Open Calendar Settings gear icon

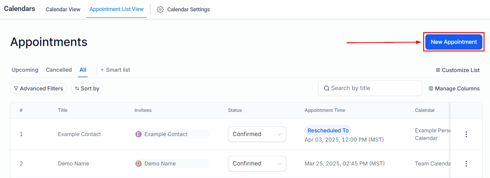pyautogui.click(x=160, y=9)
